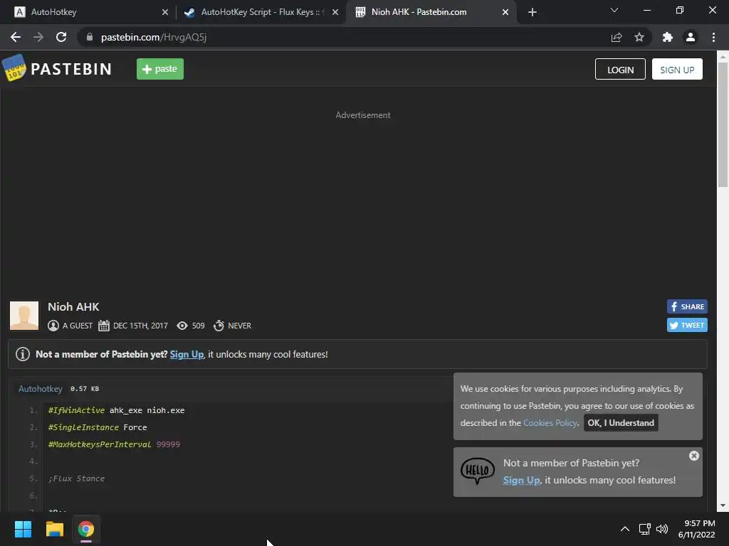Open a new tab with plus button
The width and height of the screenshot is (729, 546).
point(533,12)
